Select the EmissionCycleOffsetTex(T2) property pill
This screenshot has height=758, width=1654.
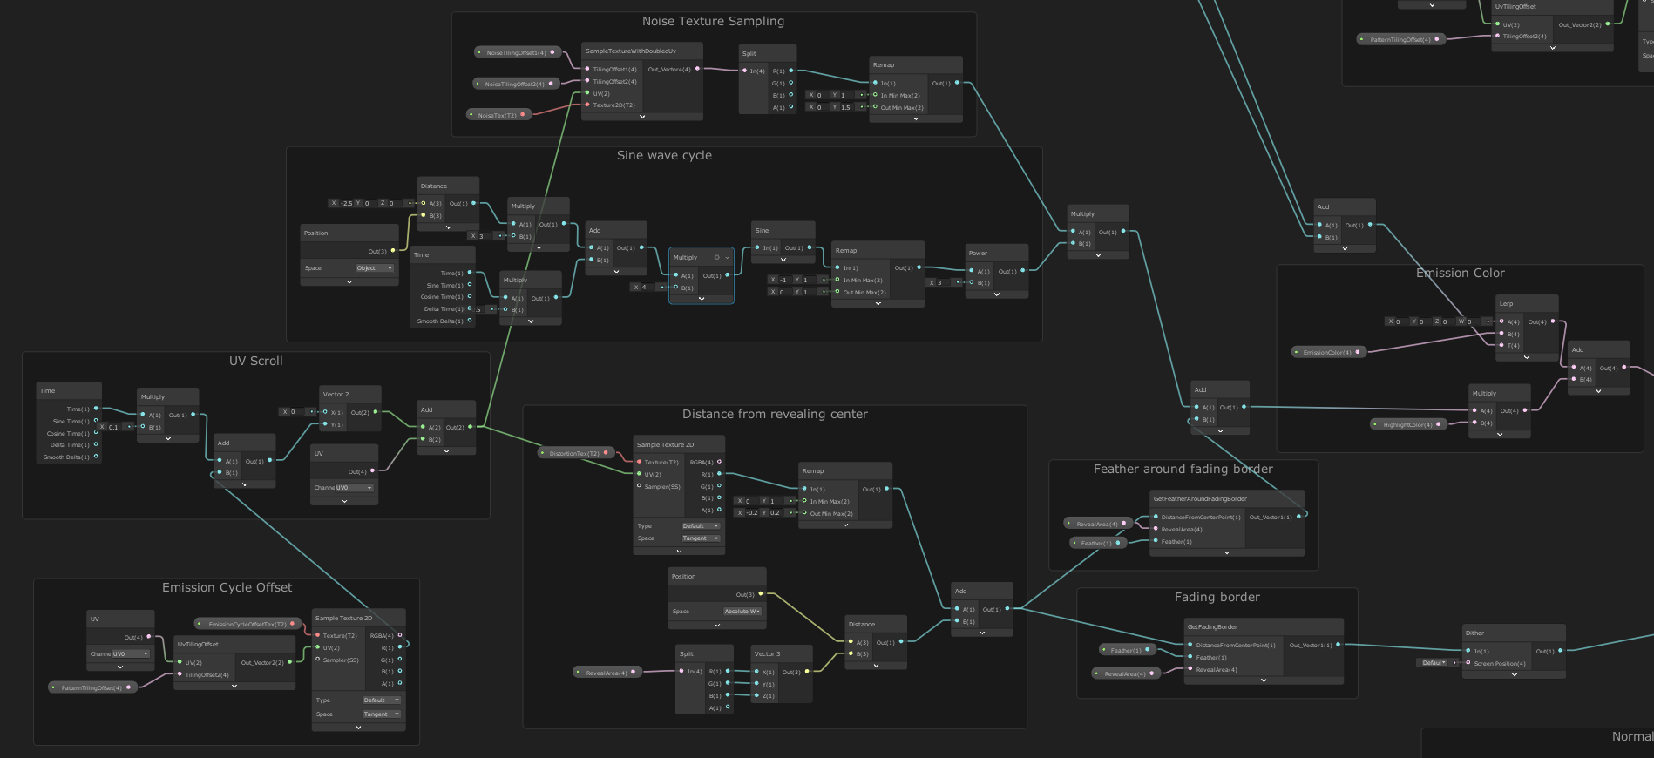pyautogui.click(x=247, y=624)
